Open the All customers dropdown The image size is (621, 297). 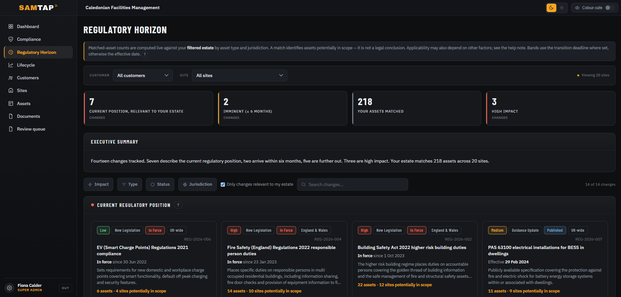[x=143, y=75]
